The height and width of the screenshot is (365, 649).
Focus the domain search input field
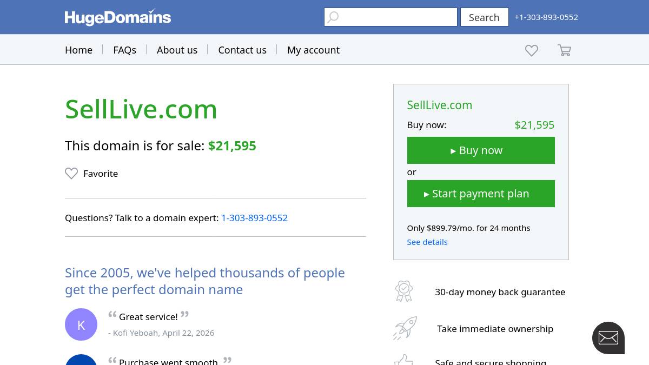[x=390, y=17]
